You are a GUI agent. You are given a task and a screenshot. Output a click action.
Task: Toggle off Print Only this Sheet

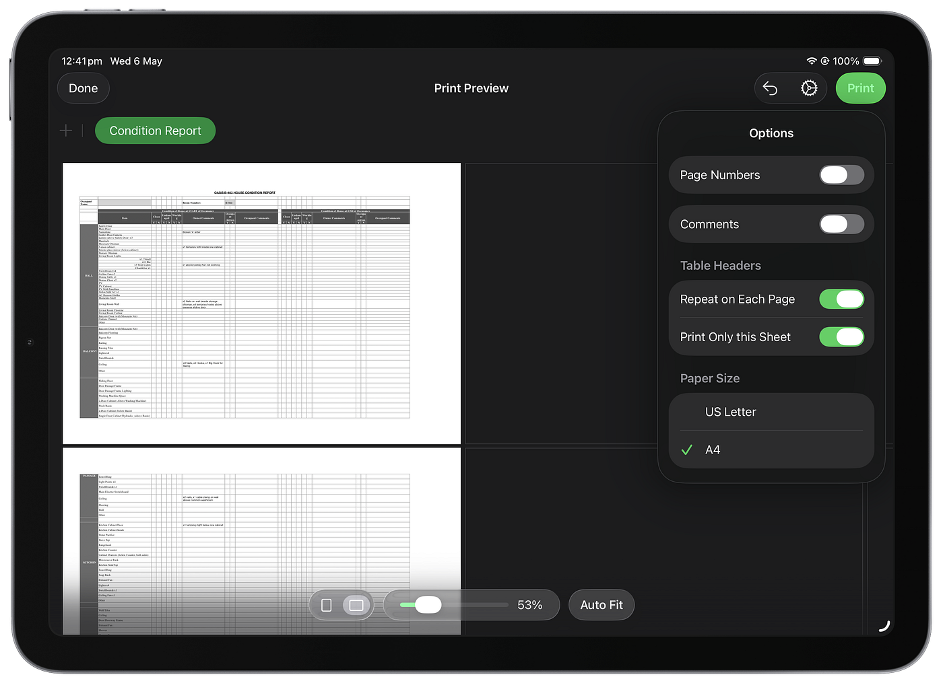pos(841,337)
